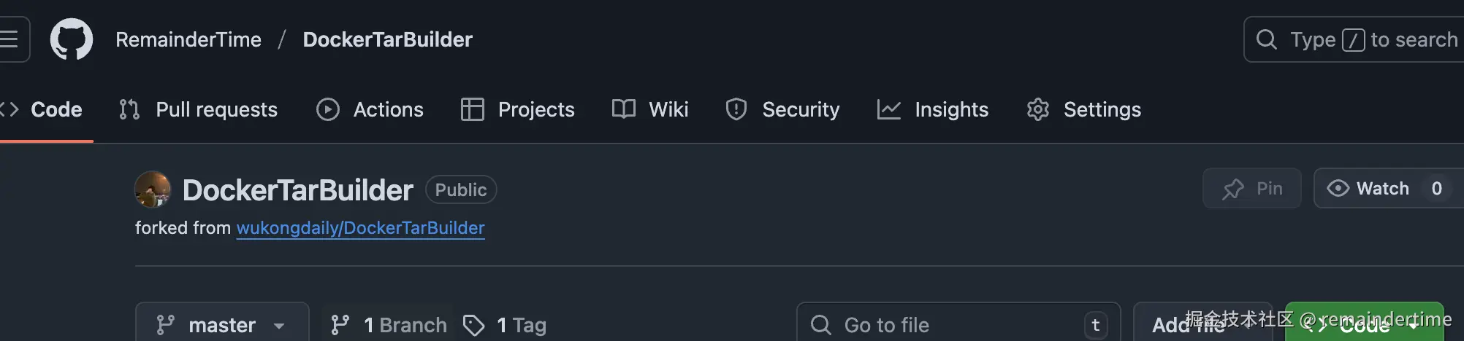Select the Code tab
Screen dimensions: 1464x341
click(x=42, y=109)
